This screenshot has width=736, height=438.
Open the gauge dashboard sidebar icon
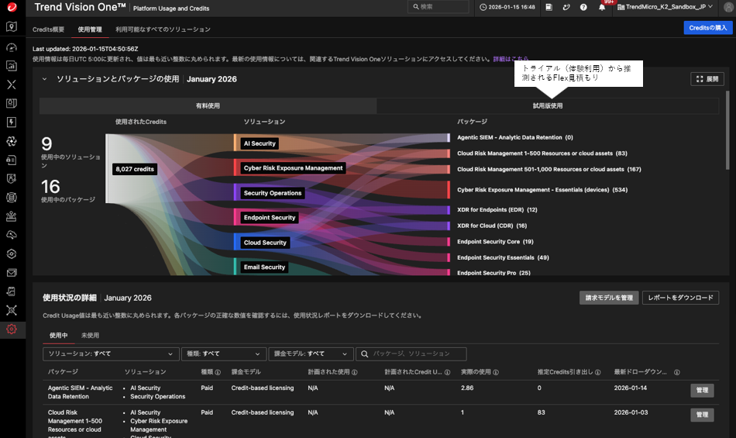[12, 47]
